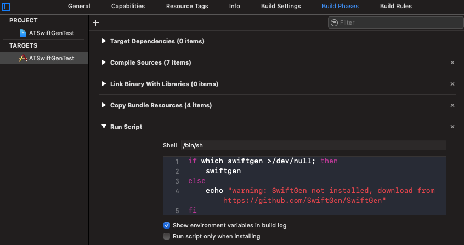The image size is (464, 245).
Task: Go to the Build Rules tab
Action: point(395,7)
